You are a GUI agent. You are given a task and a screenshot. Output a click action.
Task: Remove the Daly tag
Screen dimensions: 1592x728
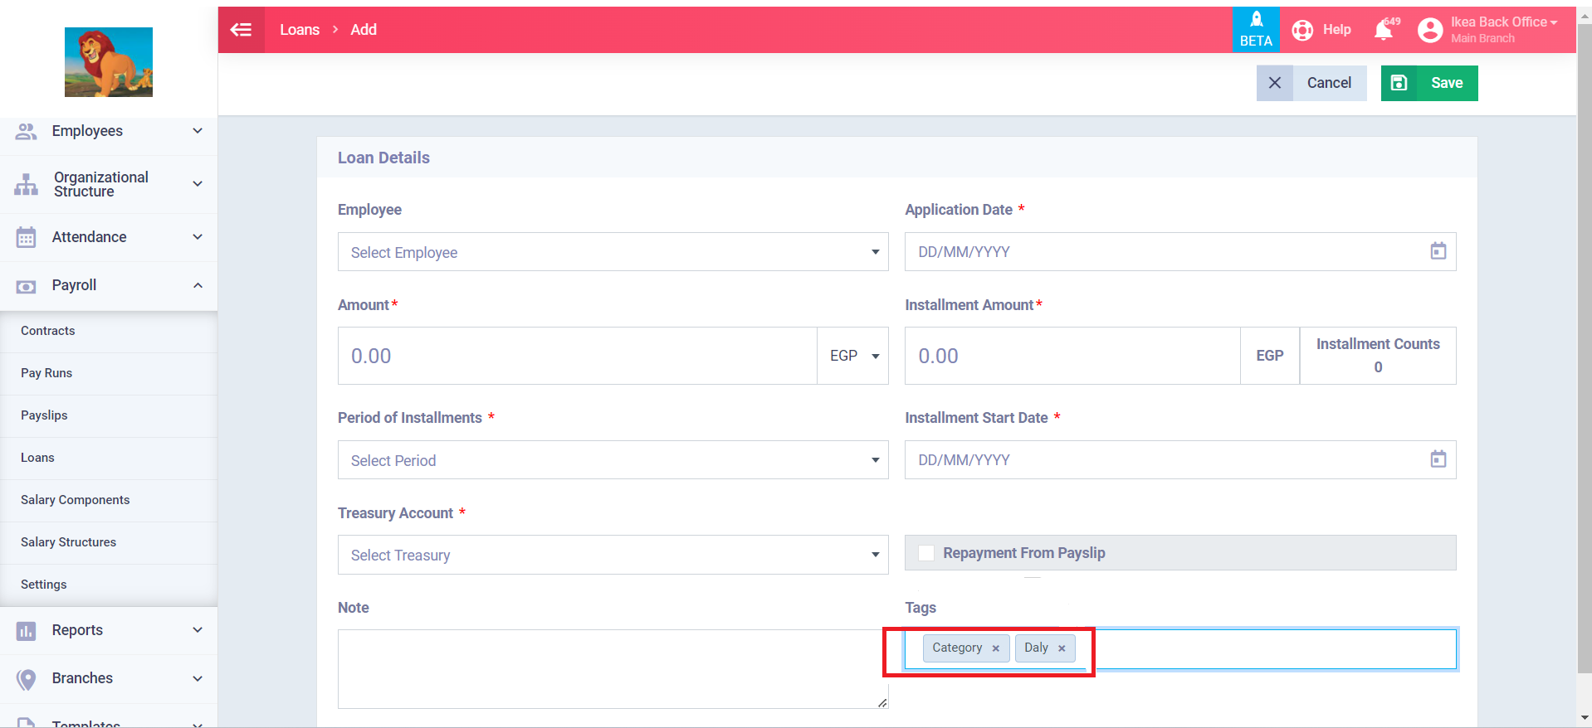[x=1062, y=648]
